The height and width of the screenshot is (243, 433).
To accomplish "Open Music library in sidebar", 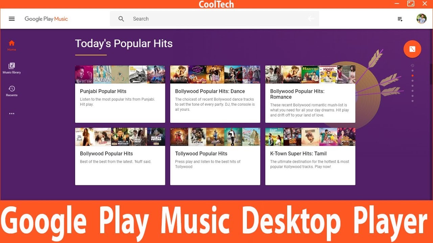I will pos(12,68).
